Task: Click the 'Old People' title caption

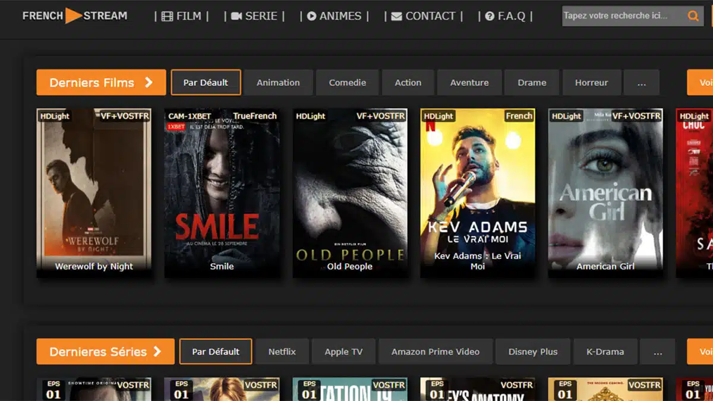Action: point(350,266)
